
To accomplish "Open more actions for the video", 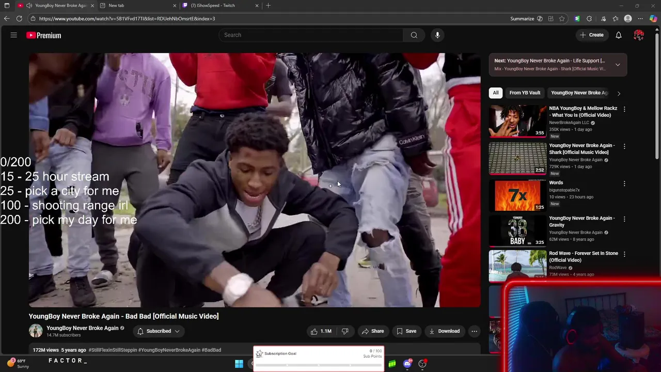I will tap(474, 331).
